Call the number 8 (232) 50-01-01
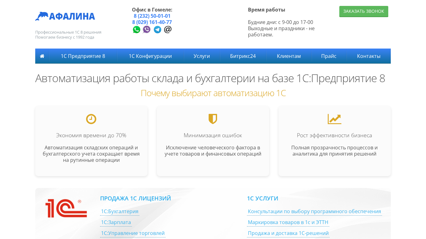This screenshot has height=239, width=426. tap(152, 16)
